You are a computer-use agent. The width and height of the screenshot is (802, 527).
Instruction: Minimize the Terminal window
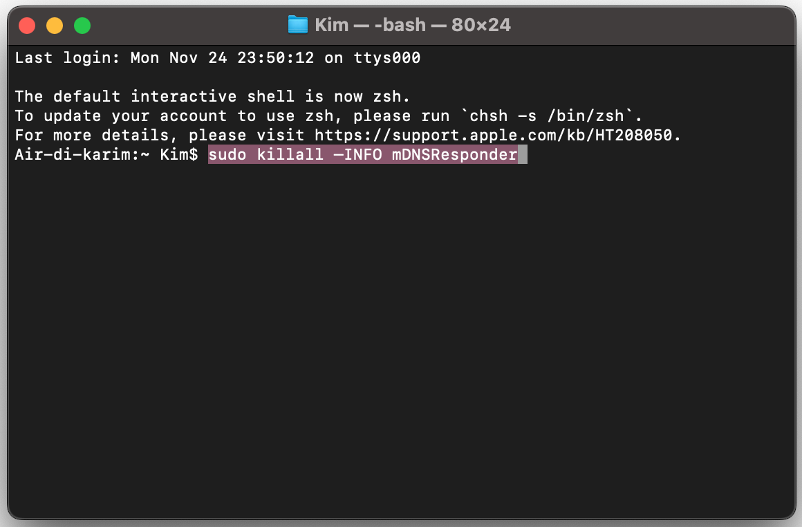(54, 24)
